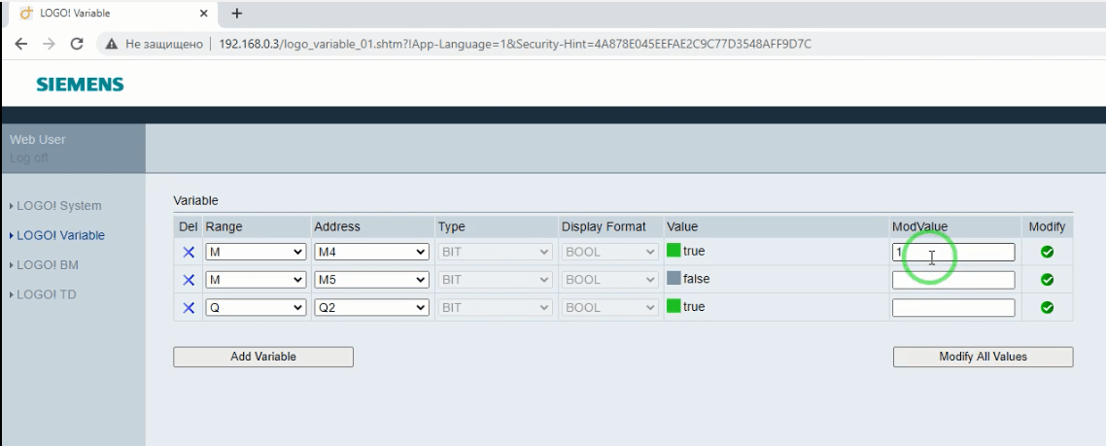This screenshot has width=1106, height=446.
Task: Click the Add Variable button
Action: [263, 357]
